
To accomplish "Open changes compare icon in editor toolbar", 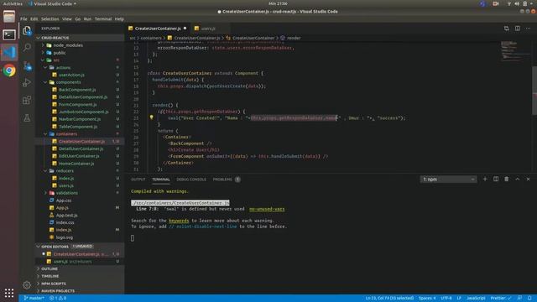I will pyautogui.click(x=506, y=29).
